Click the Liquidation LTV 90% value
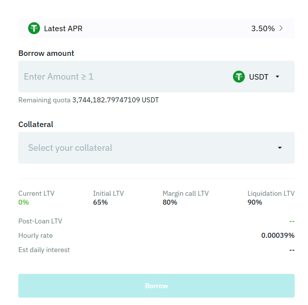 [x=255, y=202]
